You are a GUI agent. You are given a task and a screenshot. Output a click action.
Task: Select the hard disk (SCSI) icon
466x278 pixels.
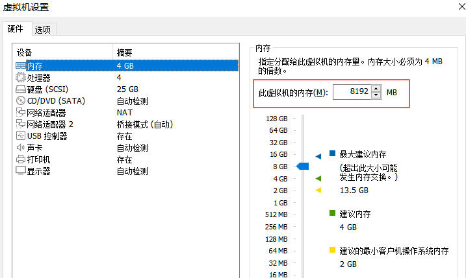tap(20, 89)
